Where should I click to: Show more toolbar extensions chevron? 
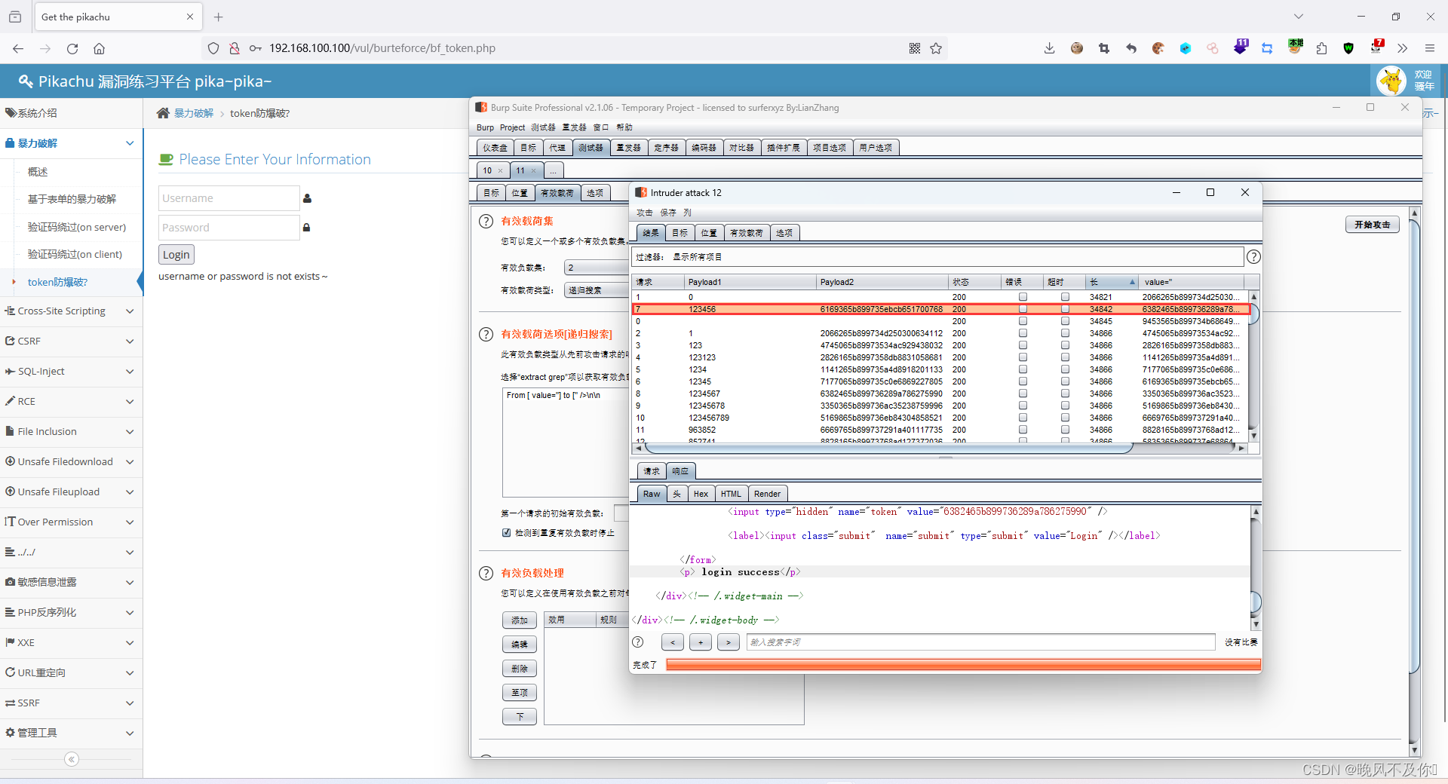[1402, 48]
